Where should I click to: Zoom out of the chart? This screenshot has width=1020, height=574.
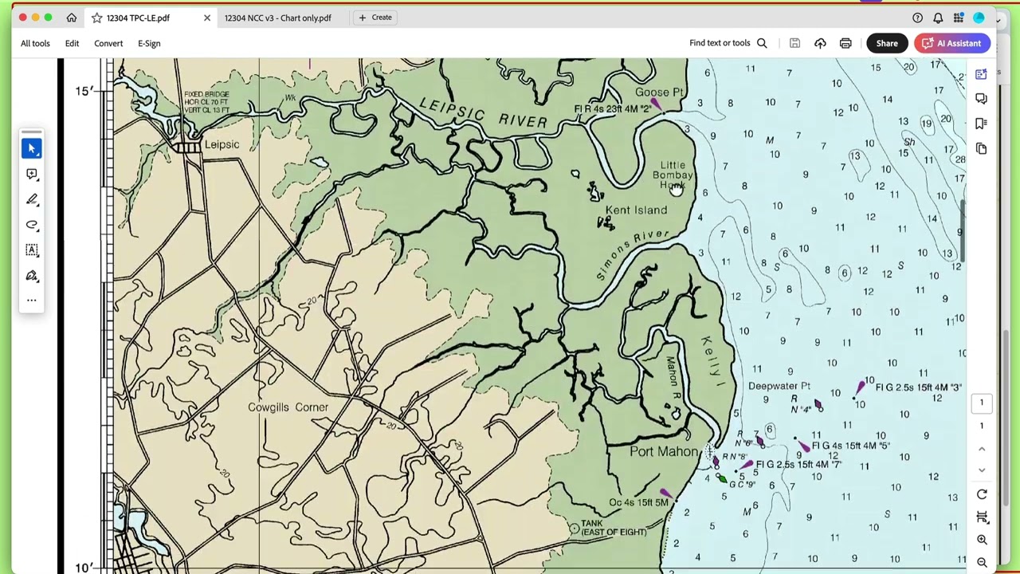coord(982,563)
